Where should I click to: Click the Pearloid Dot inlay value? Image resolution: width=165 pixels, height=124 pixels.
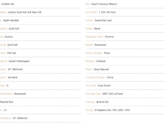pos(6,102)
